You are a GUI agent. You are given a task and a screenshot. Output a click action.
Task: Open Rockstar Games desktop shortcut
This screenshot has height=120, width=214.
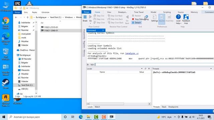pyautogui.click(x=6, y=100)
